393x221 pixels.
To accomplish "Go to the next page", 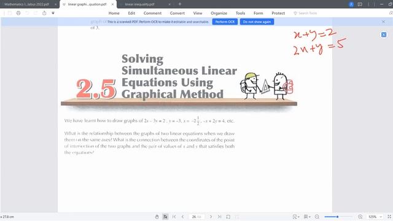I will pyautogui.click(x=211, y=217).
